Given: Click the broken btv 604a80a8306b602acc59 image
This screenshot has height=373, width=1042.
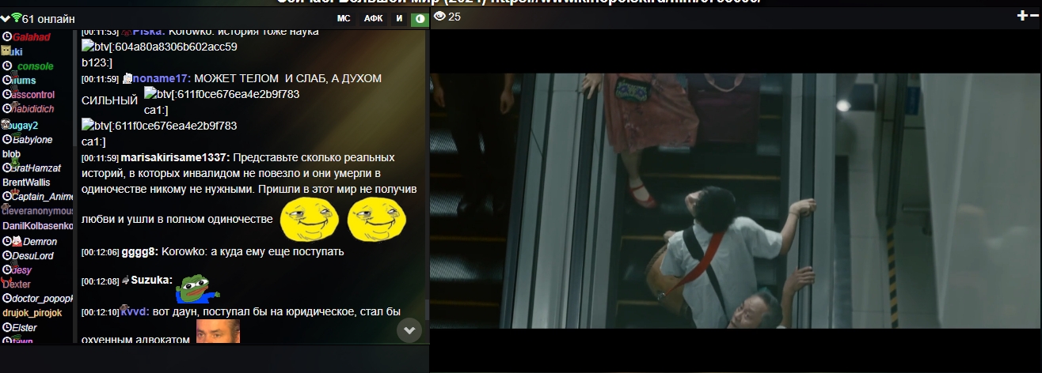Looking at the screenshot, I should click(160, 54).
